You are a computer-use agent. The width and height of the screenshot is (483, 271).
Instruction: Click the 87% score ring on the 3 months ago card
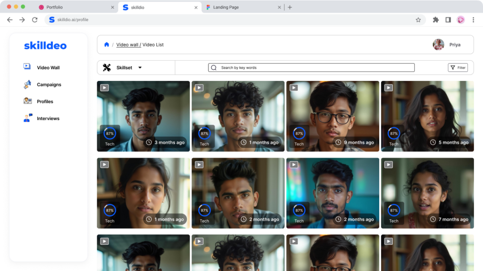109,134
